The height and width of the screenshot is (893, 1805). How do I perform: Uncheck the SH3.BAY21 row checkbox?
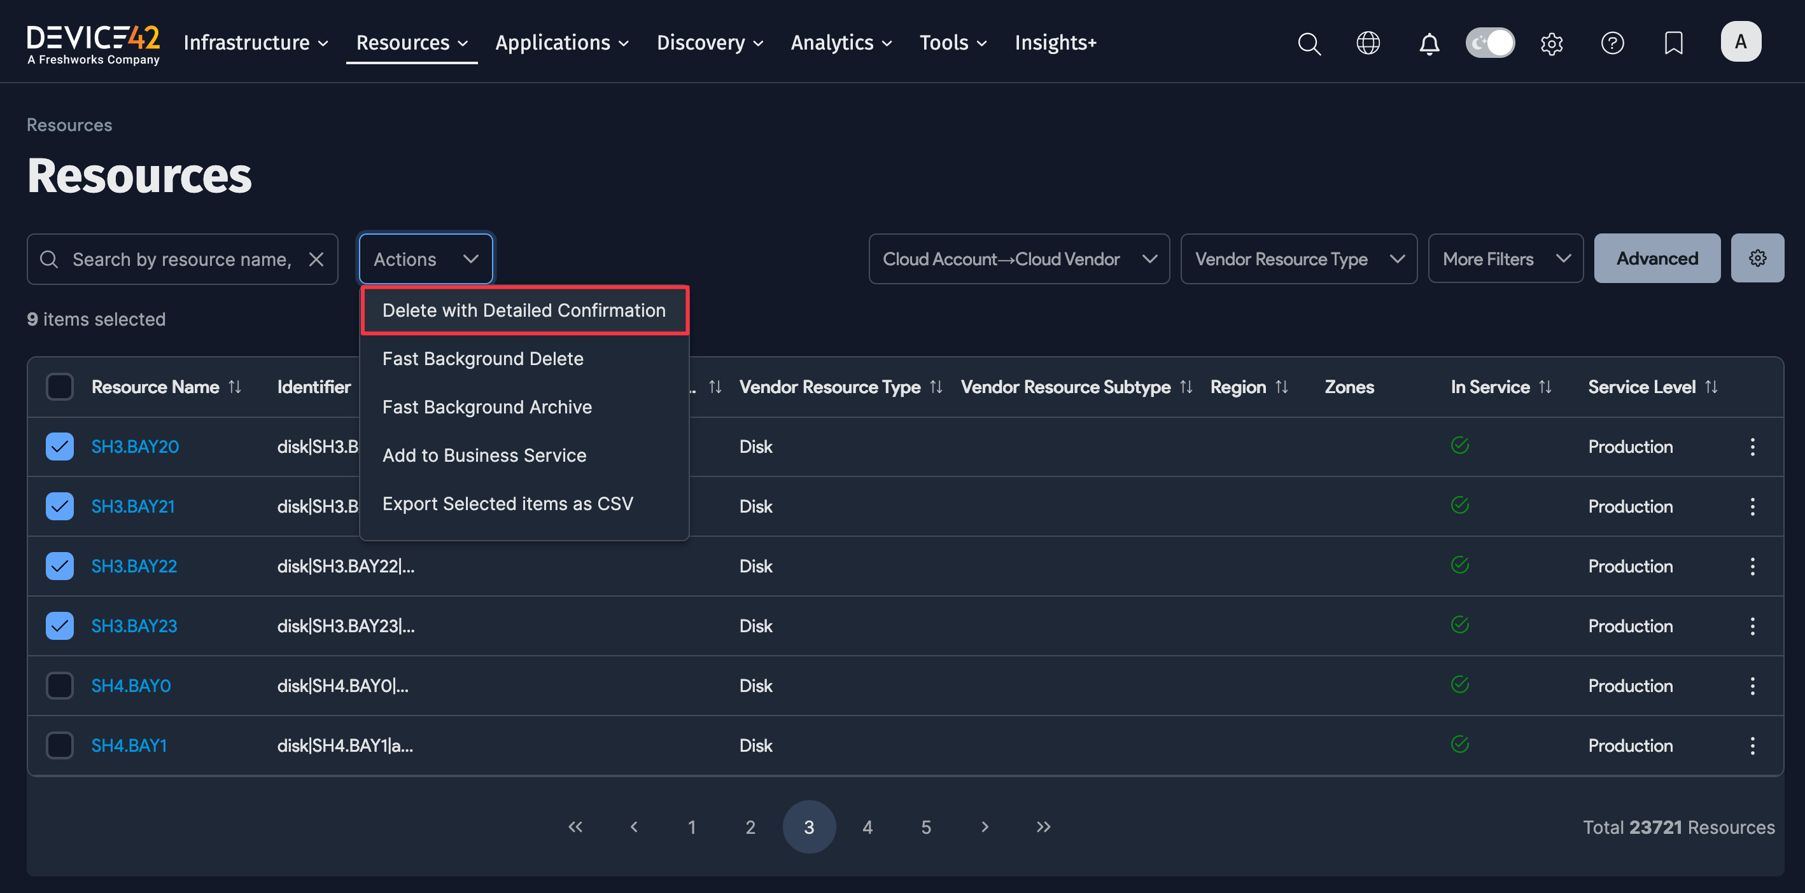60,506
